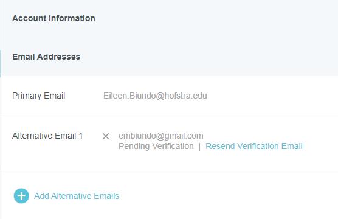Click the Pending Verification status text
The height and width of the screenshot is (219, 338).
pyautogui.click(x=156, y=146)
